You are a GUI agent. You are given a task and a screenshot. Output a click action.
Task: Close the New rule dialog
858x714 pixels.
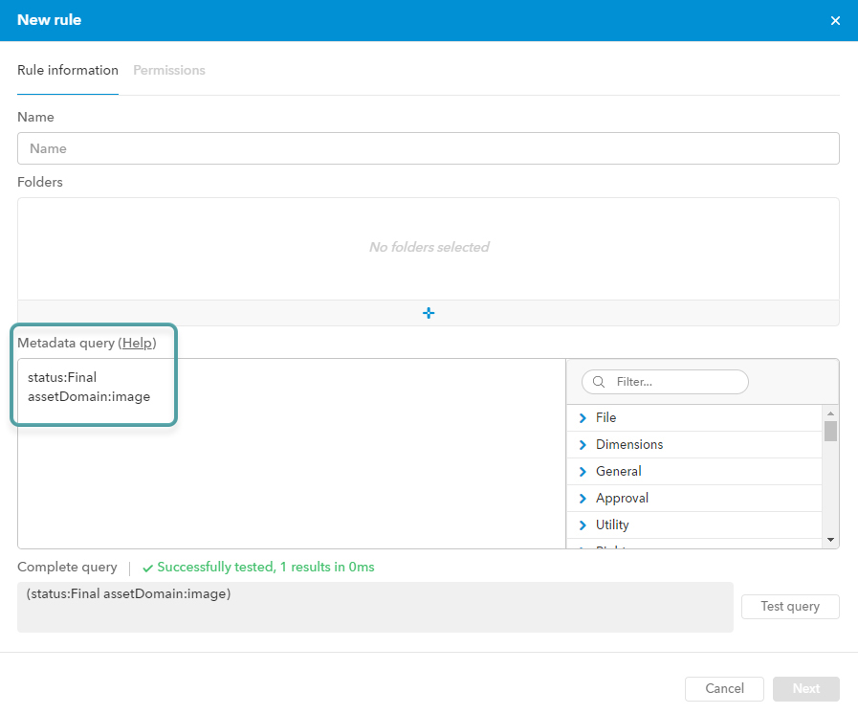pyautogui.click(x=835, y=20)
